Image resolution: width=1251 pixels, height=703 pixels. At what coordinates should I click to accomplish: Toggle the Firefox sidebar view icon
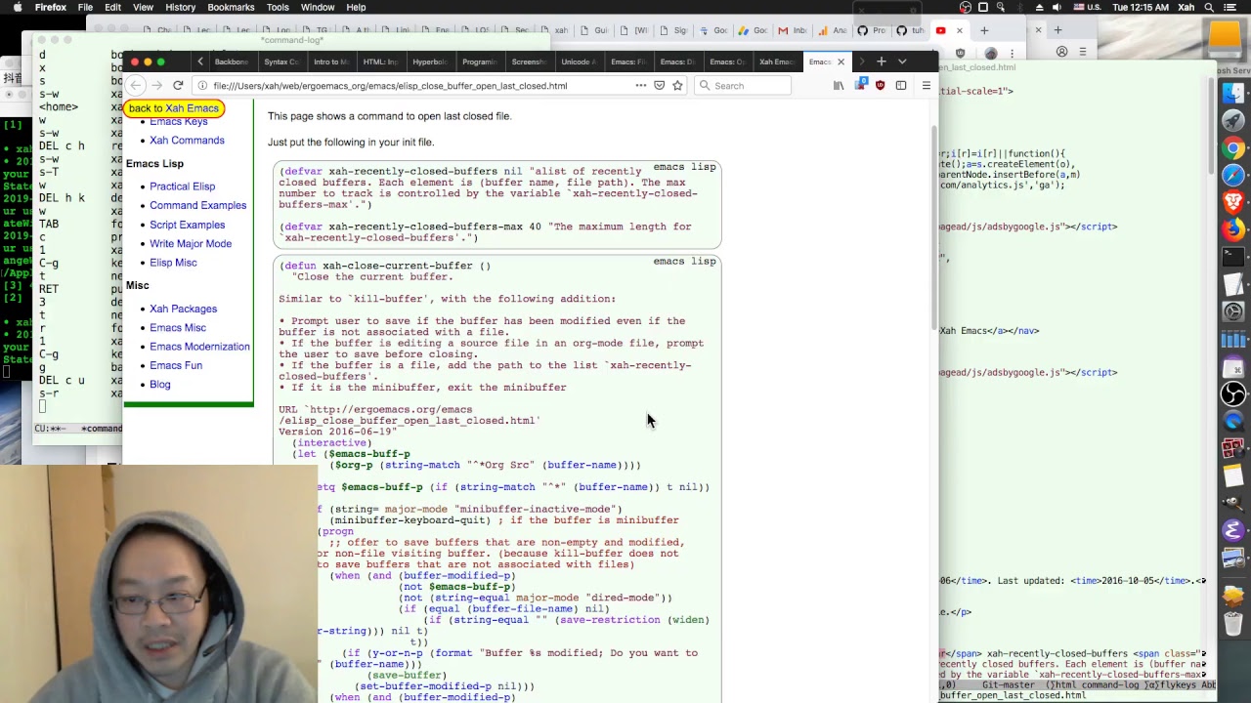pyautogui.click(x=901, y=86)
